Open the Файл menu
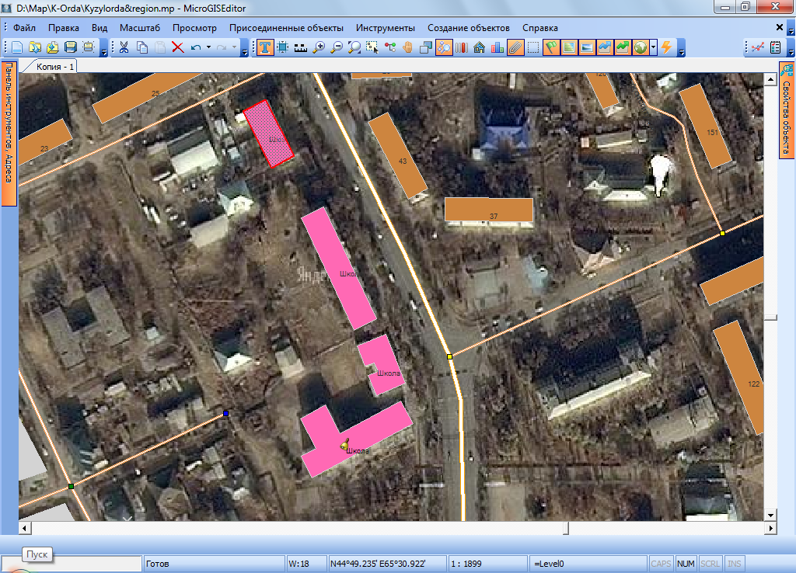796x573 pixels. 25,27
